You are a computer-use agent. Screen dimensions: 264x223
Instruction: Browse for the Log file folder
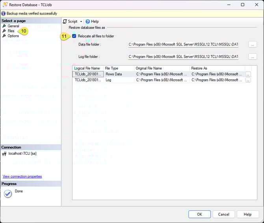(x=253, y=57)
